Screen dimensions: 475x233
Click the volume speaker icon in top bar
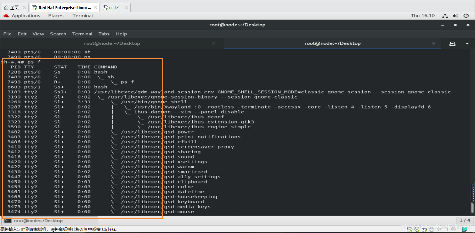(456, 16)
